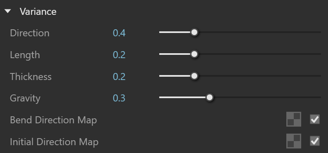Click the Length slider handle
This screenshot has width=328, height=153.
click(194, 54)
